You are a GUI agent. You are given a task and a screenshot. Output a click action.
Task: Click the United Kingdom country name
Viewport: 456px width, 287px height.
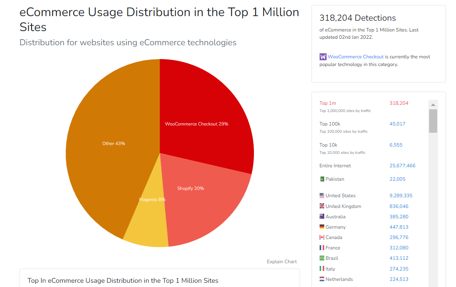click(343, 206)
